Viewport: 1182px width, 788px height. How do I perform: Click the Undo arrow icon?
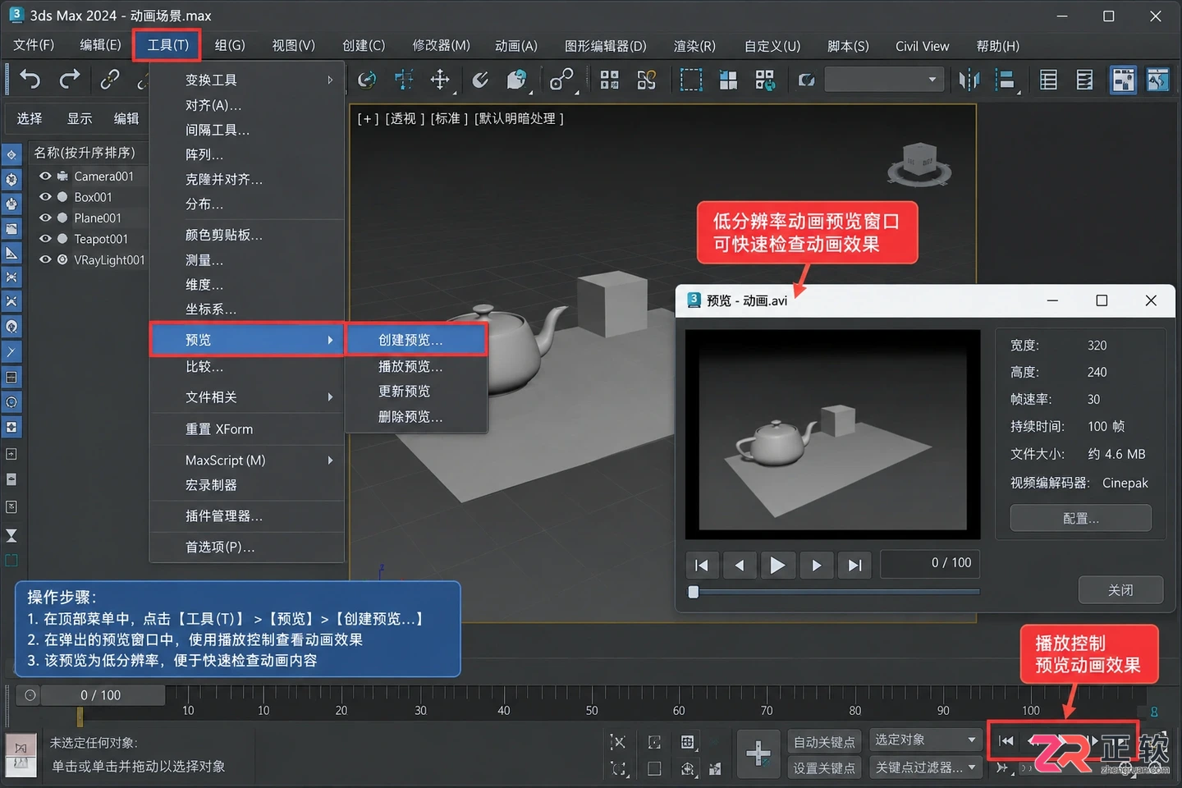click(30, 79)
